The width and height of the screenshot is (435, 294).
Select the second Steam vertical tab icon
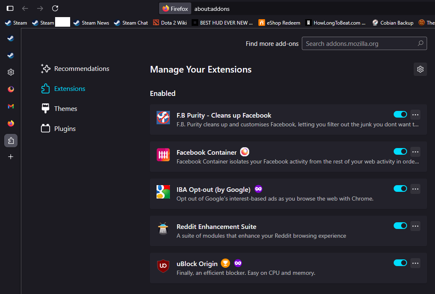coord(11,55)
